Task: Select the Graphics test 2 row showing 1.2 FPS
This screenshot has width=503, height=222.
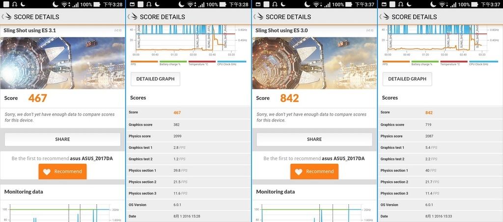Action: point(188,159)
